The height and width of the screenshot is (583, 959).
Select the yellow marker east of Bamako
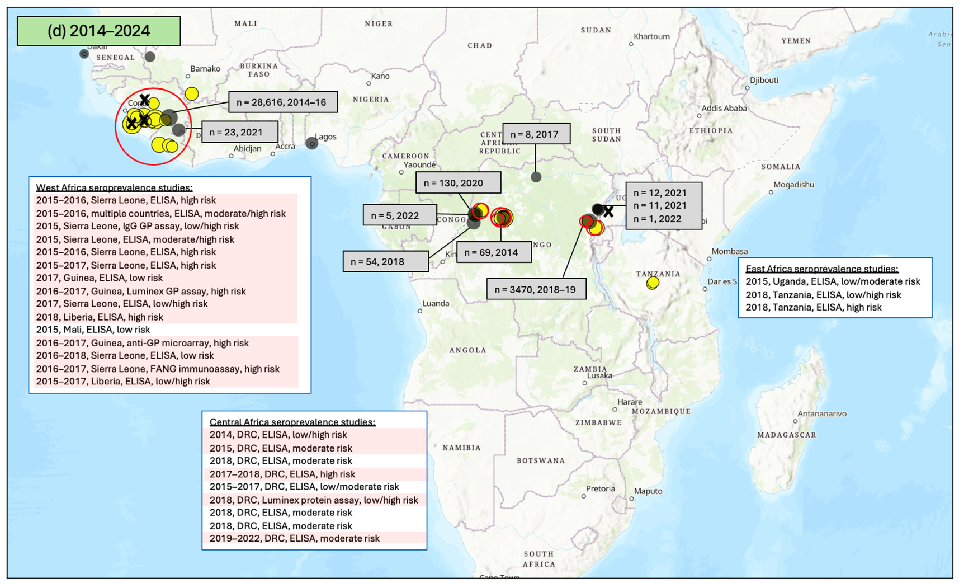pos(192,93)
